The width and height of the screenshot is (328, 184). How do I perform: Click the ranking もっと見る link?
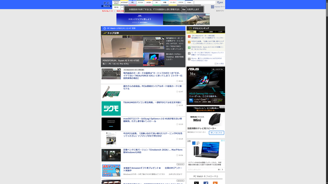pos(219,64)
